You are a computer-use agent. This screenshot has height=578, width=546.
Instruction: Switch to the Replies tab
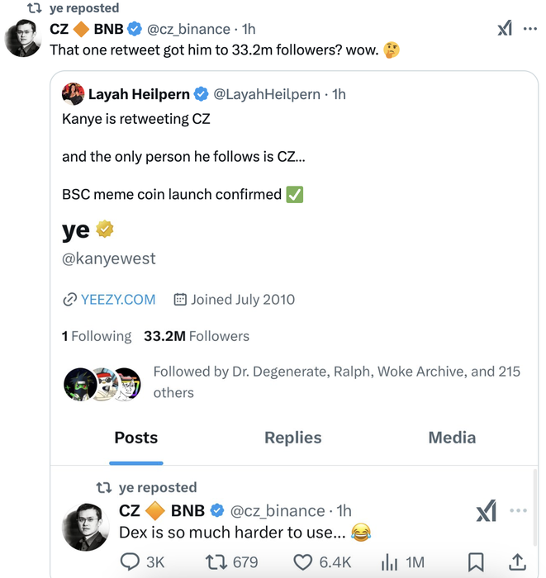click(292, 438)
